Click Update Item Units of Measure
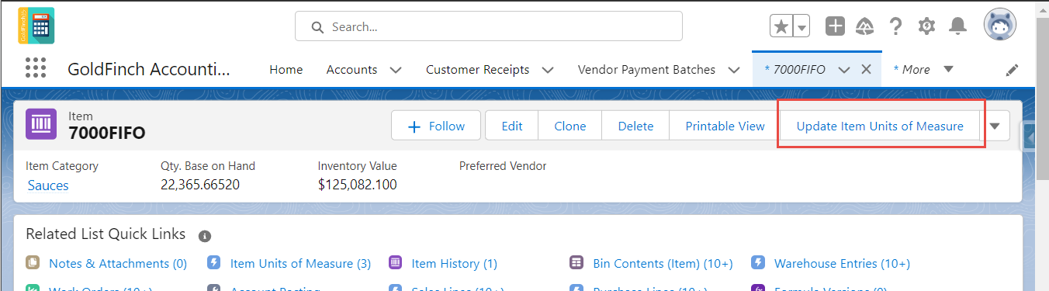Image resolution: width=1049 pixels, height=291 pixels. coord(880,126)
